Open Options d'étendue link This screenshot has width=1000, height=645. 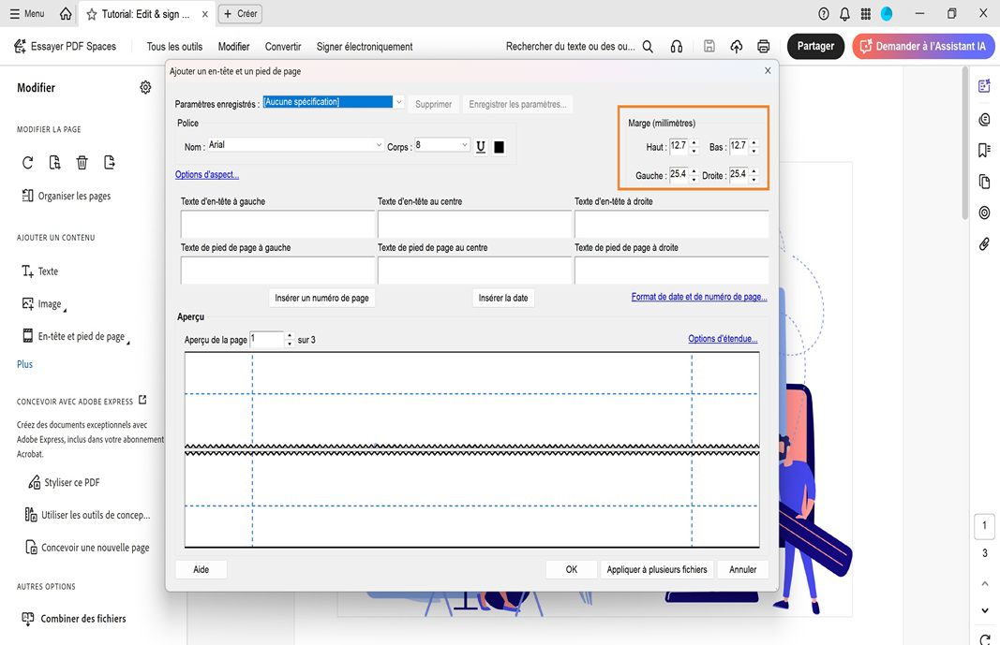[x=723, y=339]
